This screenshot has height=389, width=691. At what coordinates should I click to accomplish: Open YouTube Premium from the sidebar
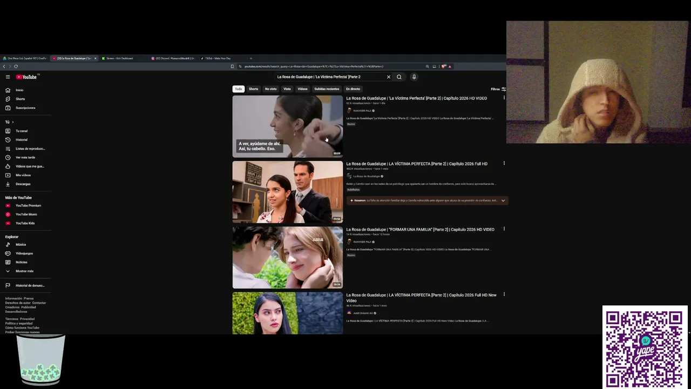click(26, 205)
